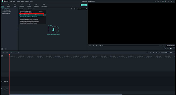
Task: Click the zoom in plus icon
Action: 171,52
